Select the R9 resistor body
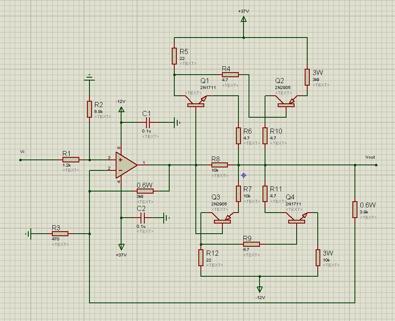395x321 pixels. tap(252, 244)
